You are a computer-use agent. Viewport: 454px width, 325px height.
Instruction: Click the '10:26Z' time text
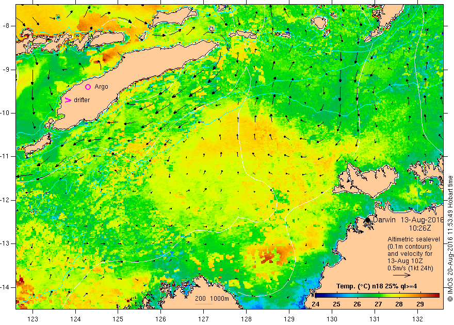tap(420, 228)
